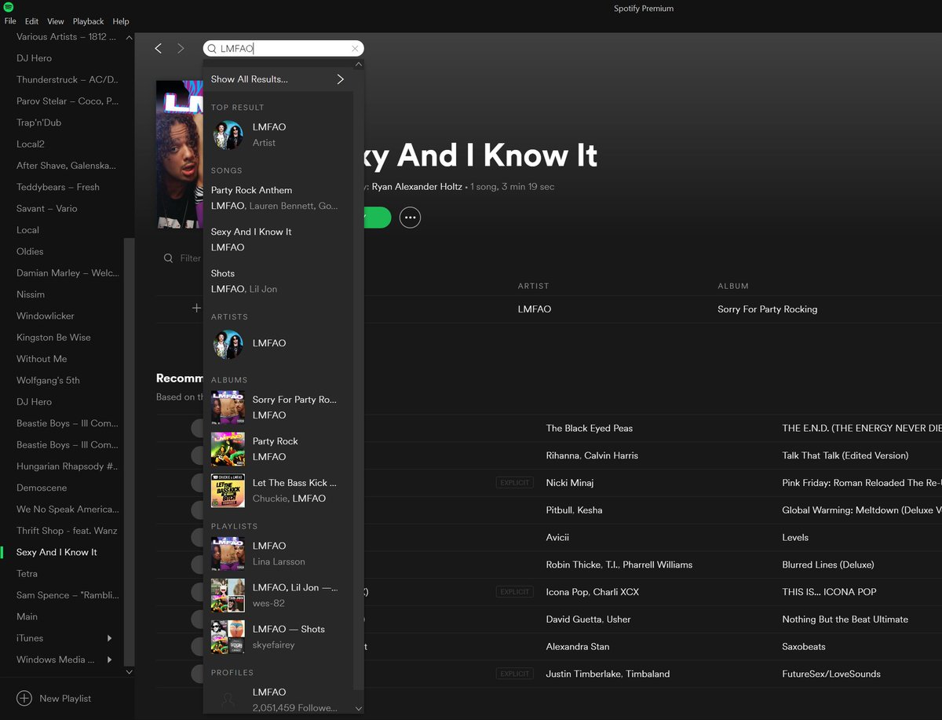Open the Playback menu
Viewport: 942px width, 720px height.
point(88,21)
